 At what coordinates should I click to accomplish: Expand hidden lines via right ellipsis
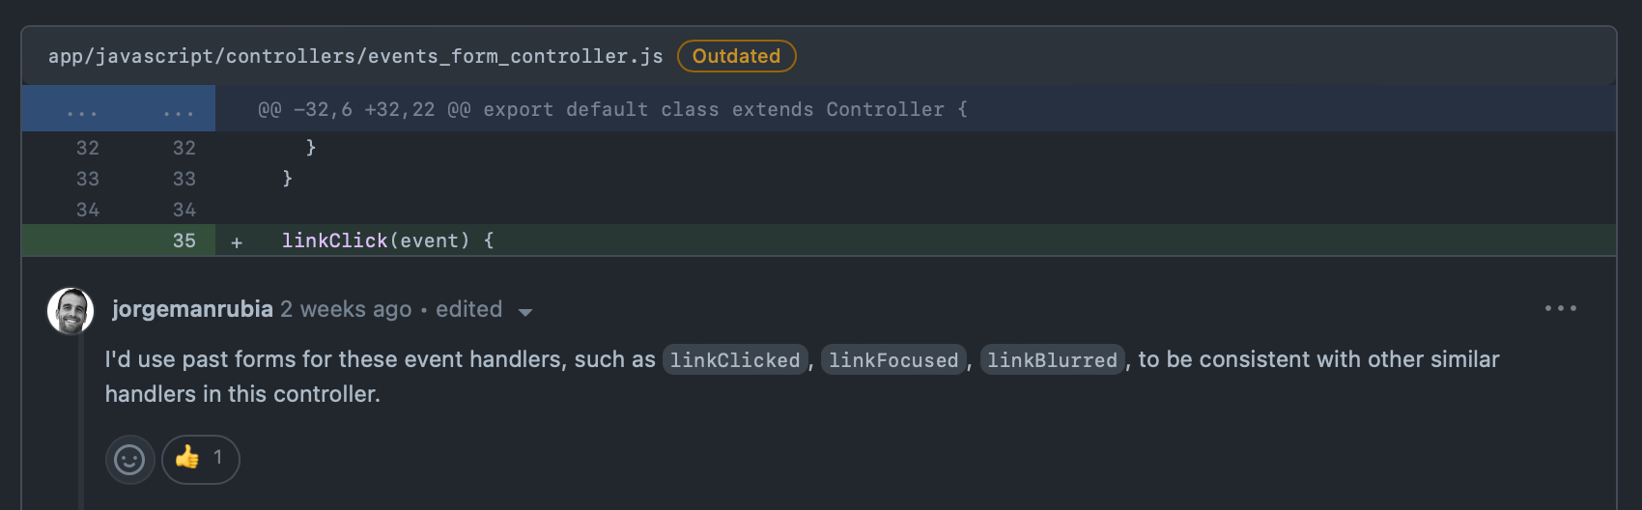click(x=179, y=111)
